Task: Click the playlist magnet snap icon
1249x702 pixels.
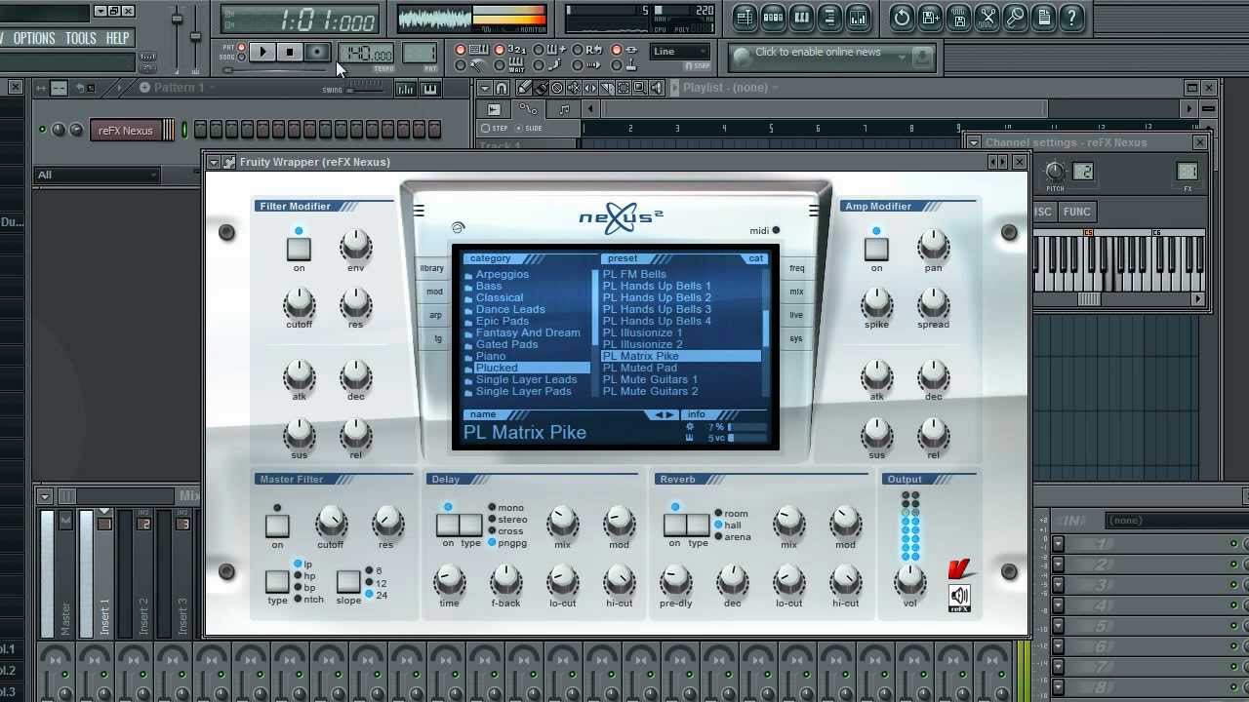Action: coord(502,88)
